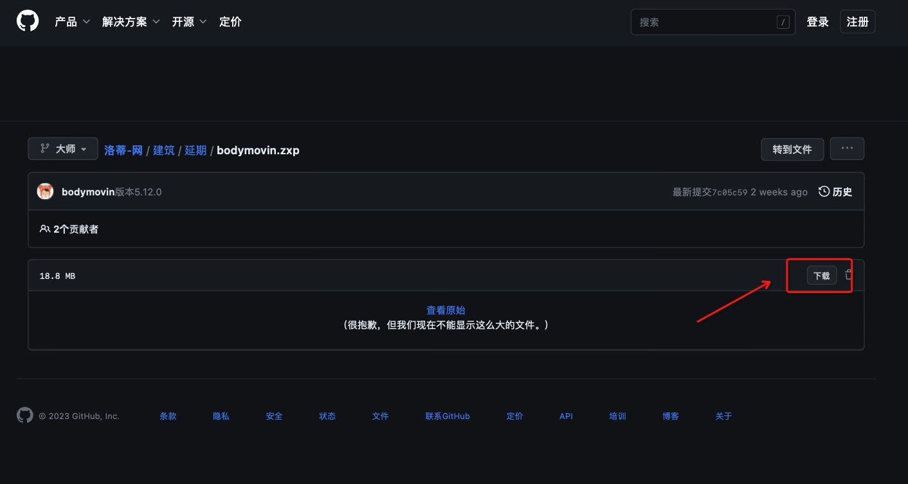Viewport: 908px width, 484px height.
Task: Expand the 产品 dropdown menu
Action: 72,22
